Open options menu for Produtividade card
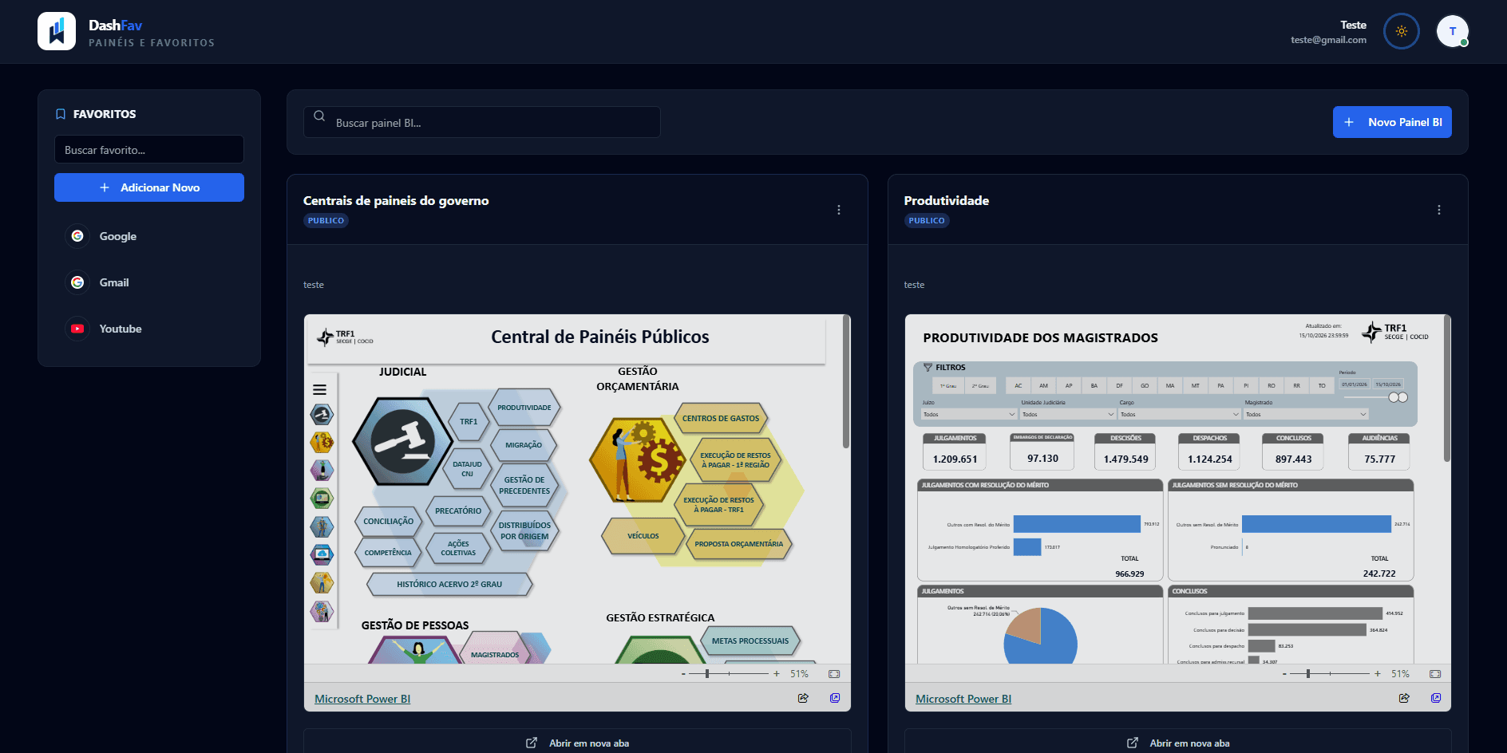 tap(1439, 210)
